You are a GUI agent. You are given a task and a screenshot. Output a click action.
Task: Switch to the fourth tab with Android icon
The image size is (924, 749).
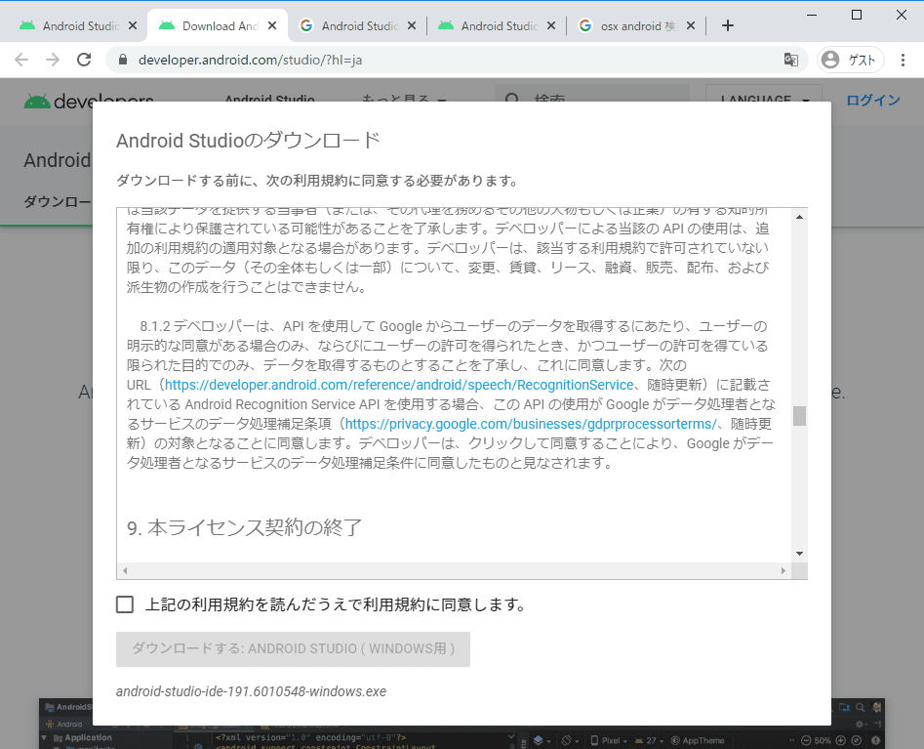490,26
